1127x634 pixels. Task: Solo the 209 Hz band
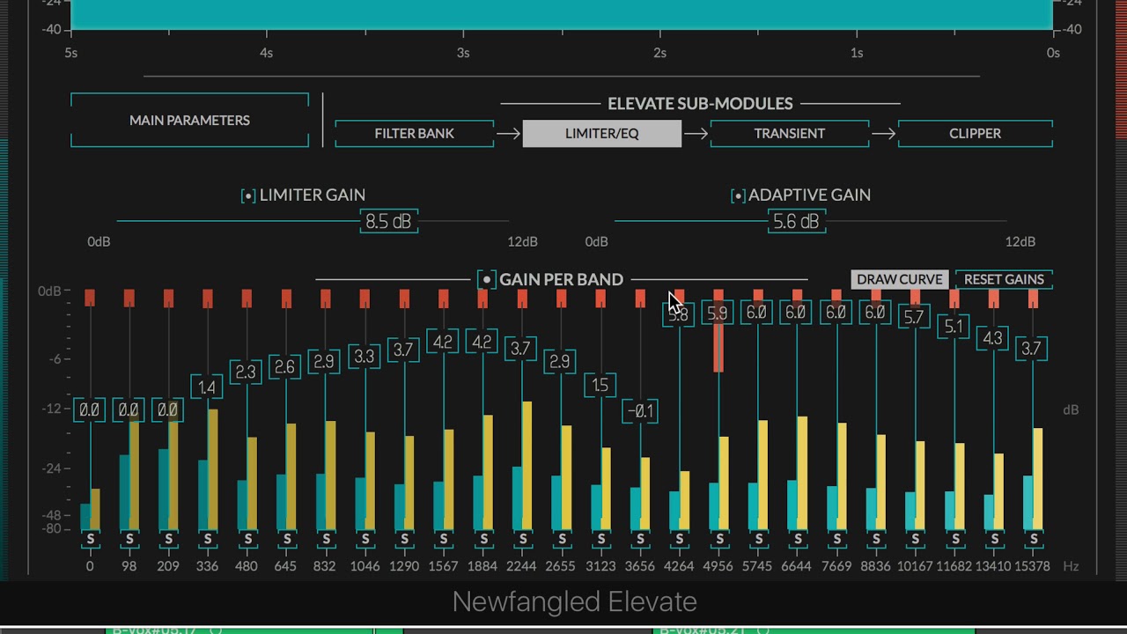pos(168,539)
